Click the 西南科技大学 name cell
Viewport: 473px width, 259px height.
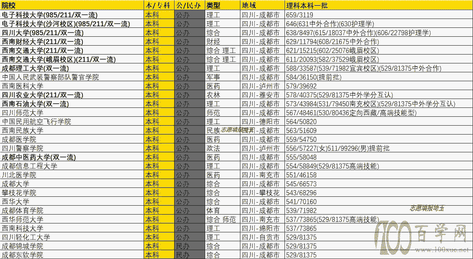coord(72,228)
